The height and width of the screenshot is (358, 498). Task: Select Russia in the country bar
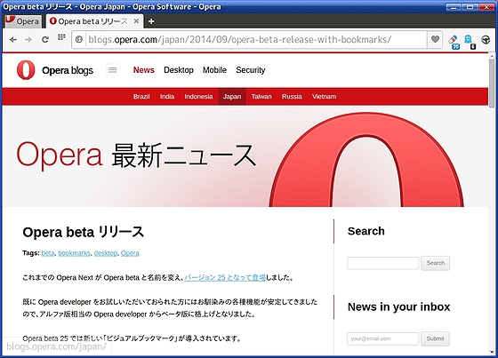pos(292,97)
